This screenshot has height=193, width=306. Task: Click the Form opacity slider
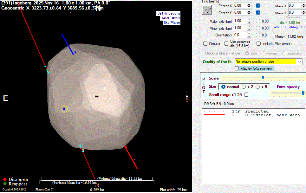(303, 93)
